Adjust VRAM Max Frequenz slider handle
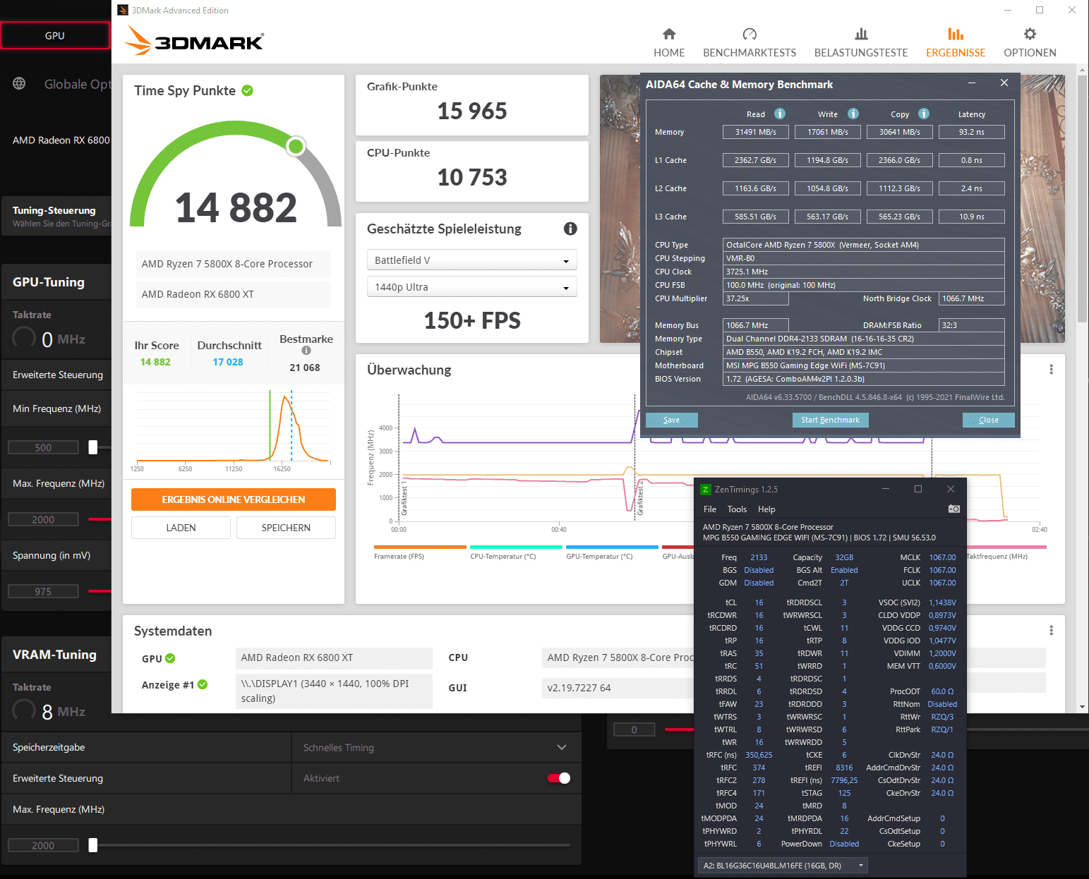 point(92,845)
